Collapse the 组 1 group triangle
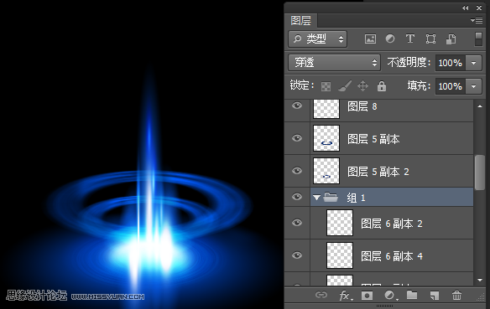 pos(317,198)
